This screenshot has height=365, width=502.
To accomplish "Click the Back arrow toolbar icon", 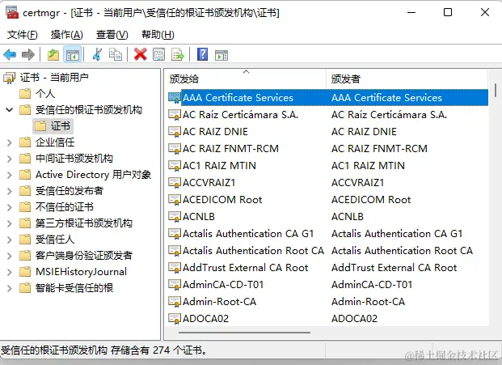I will coord(10,54).
